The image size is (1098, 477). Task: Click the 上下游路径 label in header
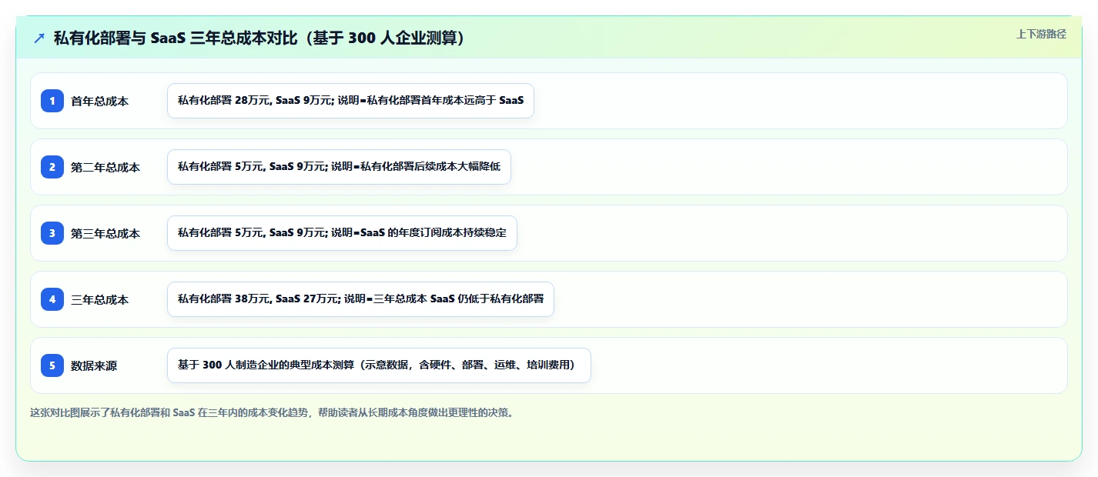1041,34
